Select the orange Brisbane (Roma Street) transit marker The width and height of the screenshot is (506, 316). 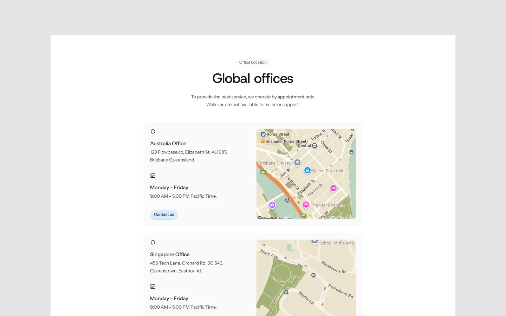tap(262, 141)
